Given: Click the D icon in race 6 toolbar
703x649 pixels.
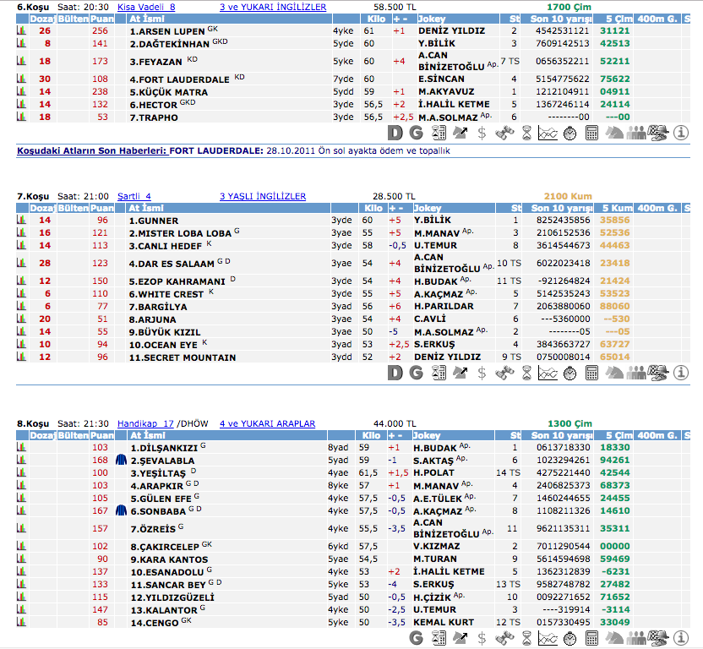Looking at the screenshot, I should (x=395, y=133).
